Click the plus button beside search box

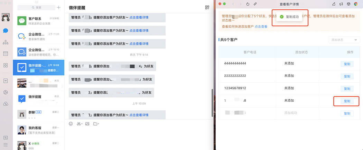pyautogui.click(x=59, y=7)
